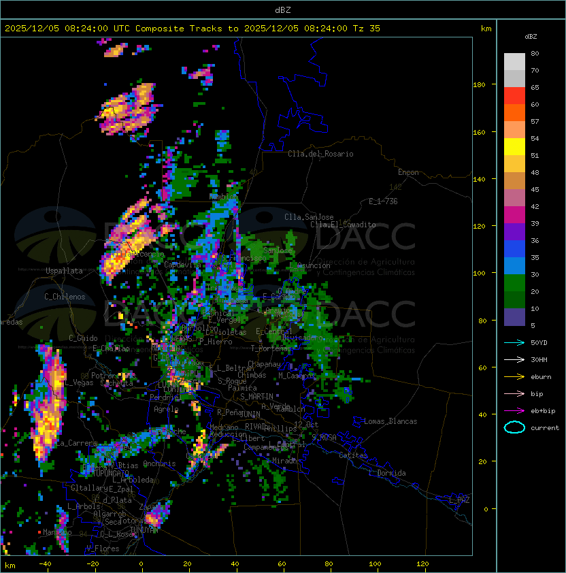This screenshot has height=573, width=566.
Task: Click the TUPUNGATO map label
Action: [x=110, y=473]
